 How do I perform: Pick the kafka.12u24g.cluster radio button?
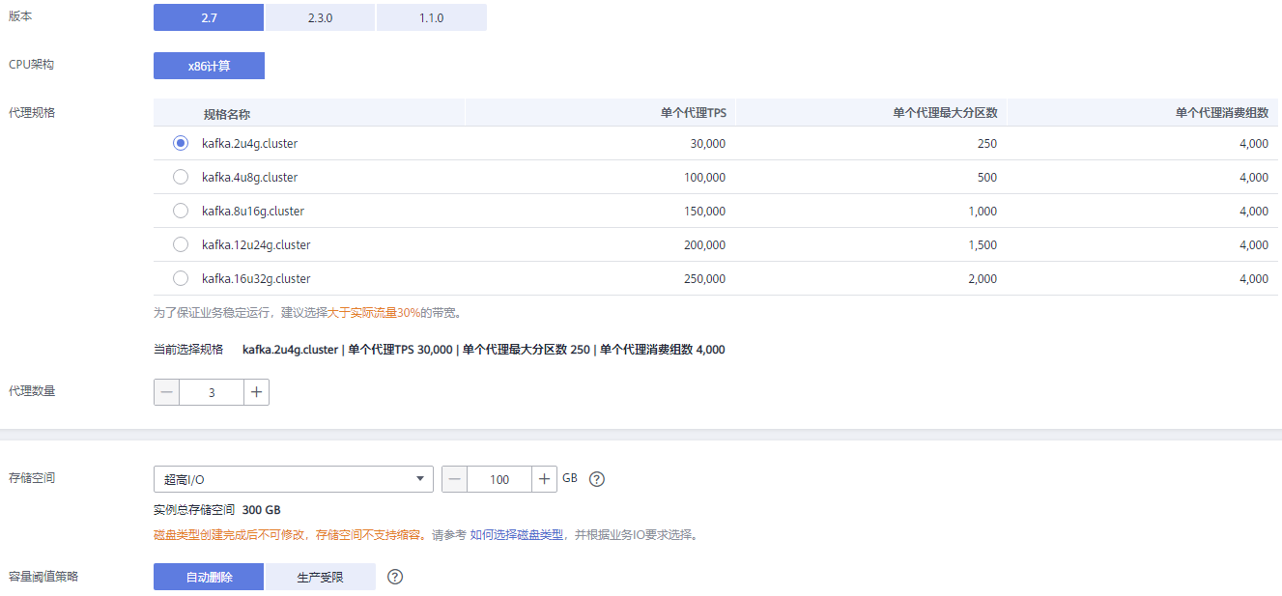[181, 244]
